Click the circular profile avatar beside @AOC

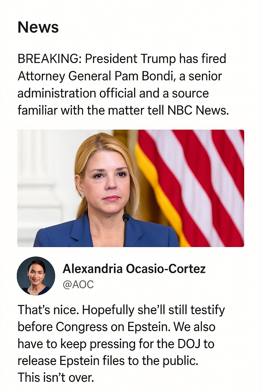[36, 276]
